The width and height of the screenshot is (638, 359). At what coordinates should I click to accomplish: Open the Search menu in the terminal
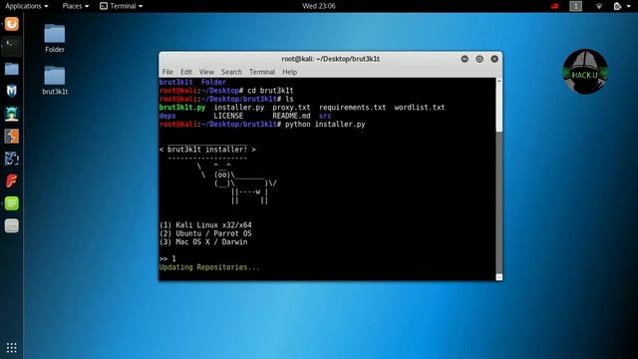click(x=231, y=72)
